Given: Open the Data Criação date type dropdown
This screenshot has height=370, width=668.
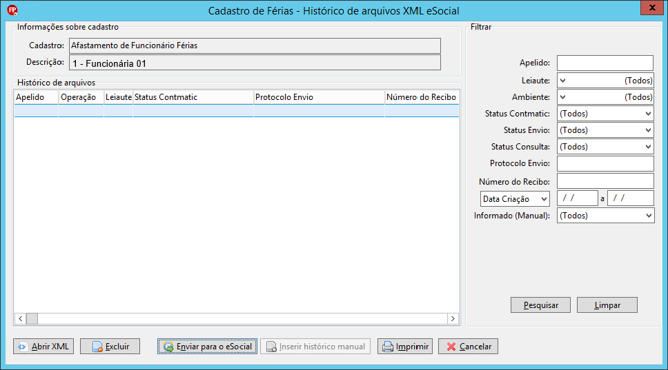Looking at the screenshot, I should pos(515,198).
